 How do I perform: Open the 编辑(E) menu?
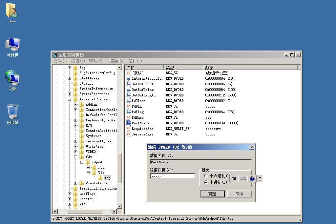78,61
